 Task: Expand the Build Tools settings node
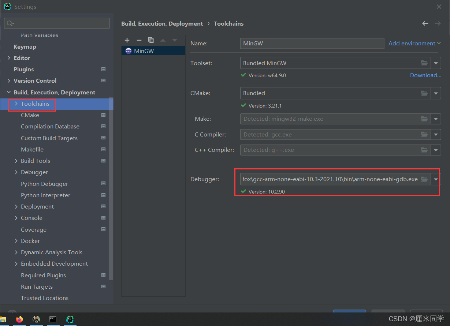[x=16, y=161]
